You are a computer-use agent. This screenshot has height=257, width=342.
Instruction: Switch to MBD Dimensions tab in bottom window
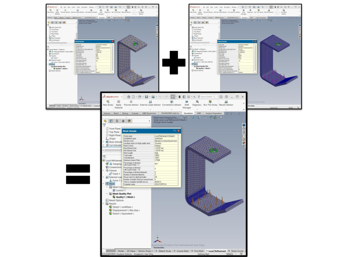coord(149,113)
